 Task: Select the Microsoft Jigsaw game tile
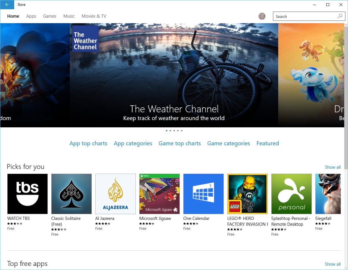tap(159, 194)
